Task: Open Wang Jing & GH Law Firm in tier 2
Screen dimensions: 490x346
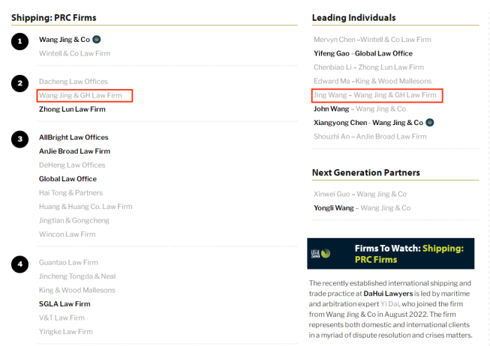Action: click(x=80, y=95)
